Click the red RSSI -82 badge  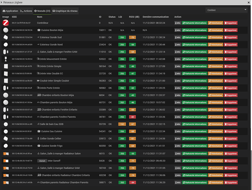(132, 117)
